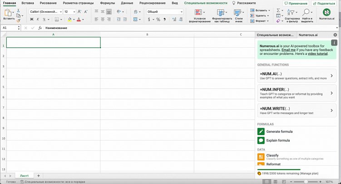
Task: Launch the Numerous.ai add-in button
Action: point(326,14)
